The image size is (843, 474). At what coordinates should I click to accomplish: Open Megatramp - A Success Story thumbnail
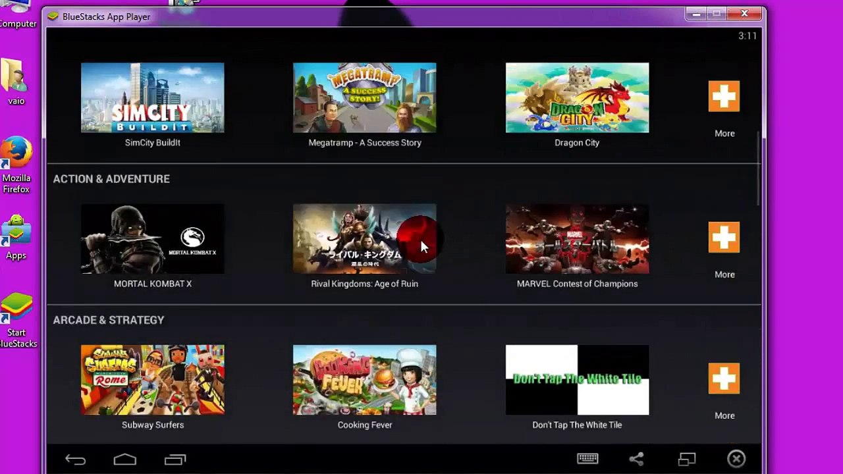click(x=364, y=98)
